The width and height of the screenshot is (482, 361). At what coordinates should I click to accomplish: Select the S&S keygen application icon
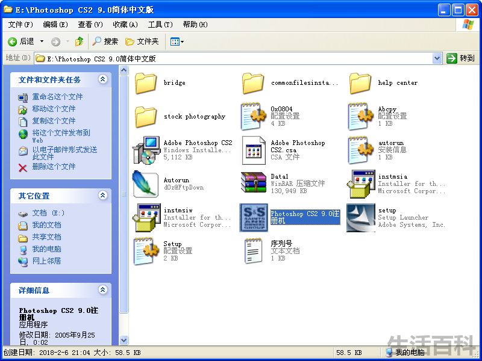[x=254, y=217]
